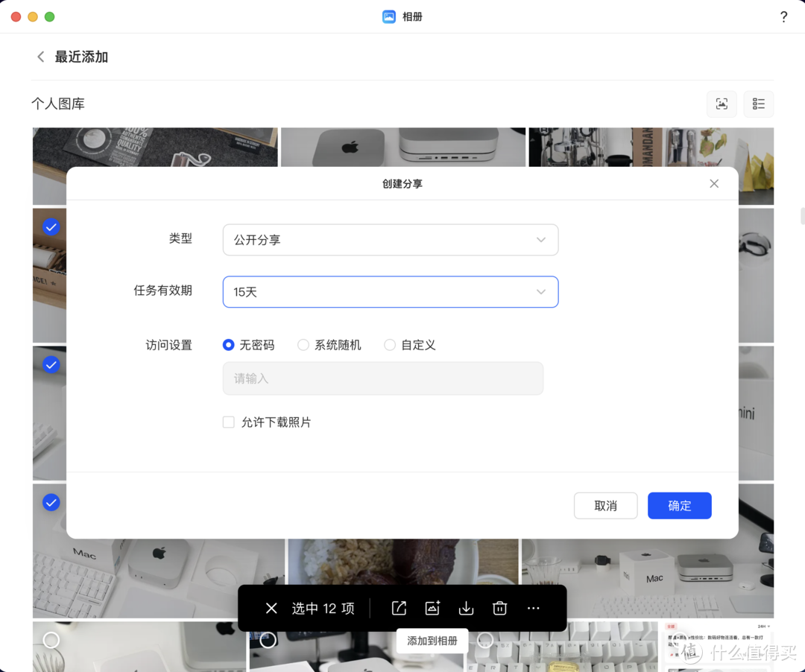805x672 pixels.
Task: Cancel the share dialog with 取消
Action: coord(605,505)
